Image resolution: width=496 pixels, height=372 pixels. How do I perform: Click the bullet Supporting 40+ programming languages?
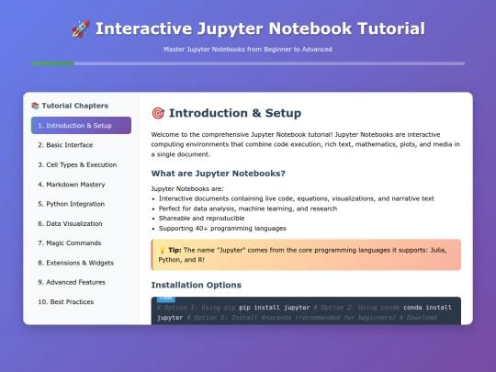point(222,229)
